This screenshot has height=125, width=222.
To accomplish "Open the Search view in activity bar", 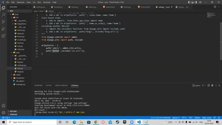I will pyautogui.click(x=3, y=15).
